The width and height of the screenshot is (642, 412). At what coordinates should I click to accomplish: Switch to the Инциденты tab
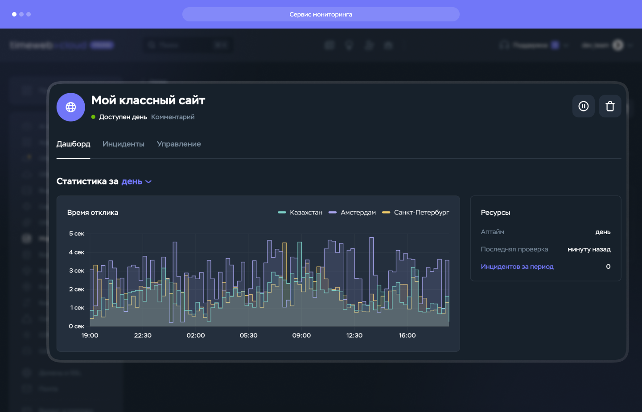(x=123, y=144)
